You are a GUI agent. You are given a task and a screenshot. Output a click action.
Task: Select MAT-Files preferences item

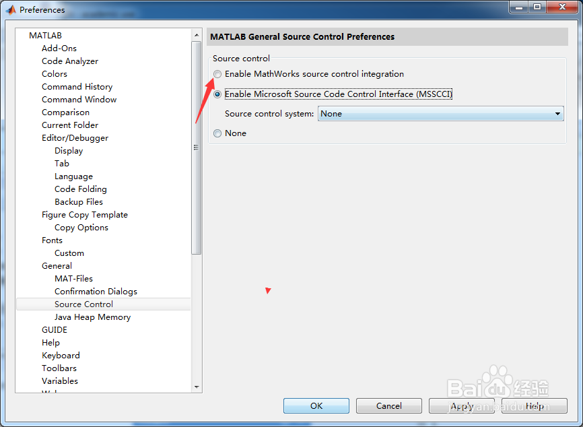pos(73,279)
